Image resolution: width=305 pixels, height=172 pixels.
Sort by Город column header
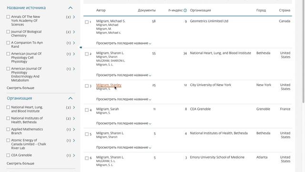261,11
